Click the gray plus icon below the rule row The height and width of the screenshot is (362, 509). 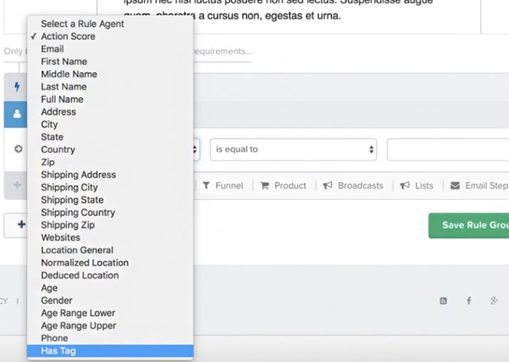pos(17,185)
